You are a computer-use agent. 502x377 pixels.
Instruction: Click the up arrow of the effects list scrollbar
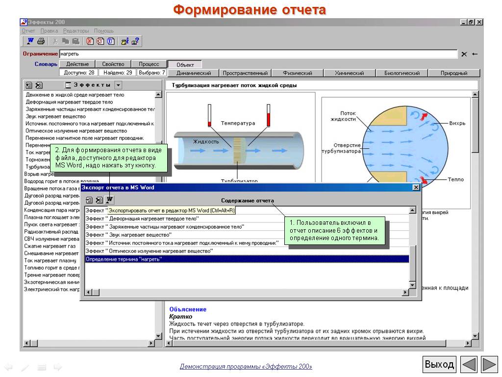(158, 95)
